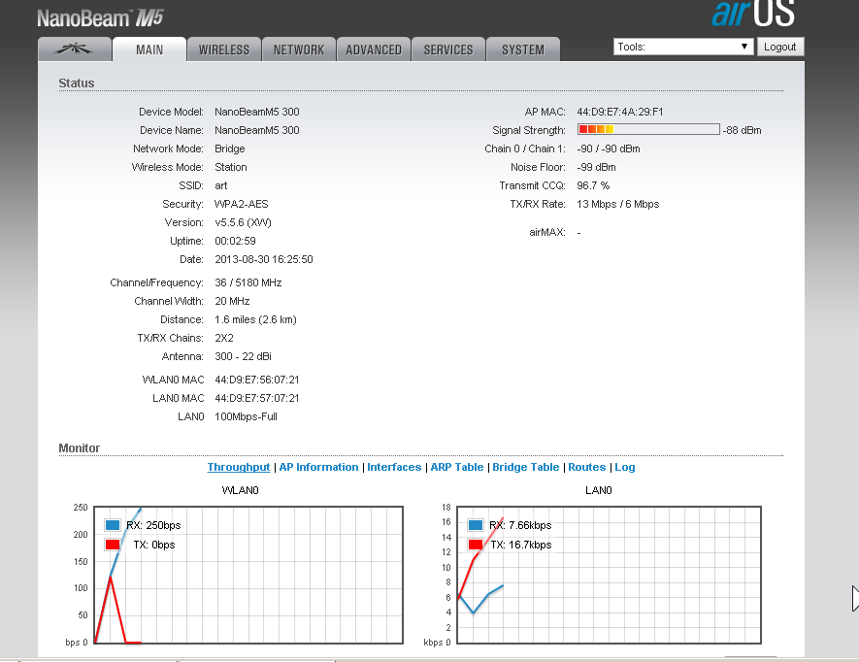Open the ARP Table link
The height and width of the screenshot is (662, 859).
point(457,467)
